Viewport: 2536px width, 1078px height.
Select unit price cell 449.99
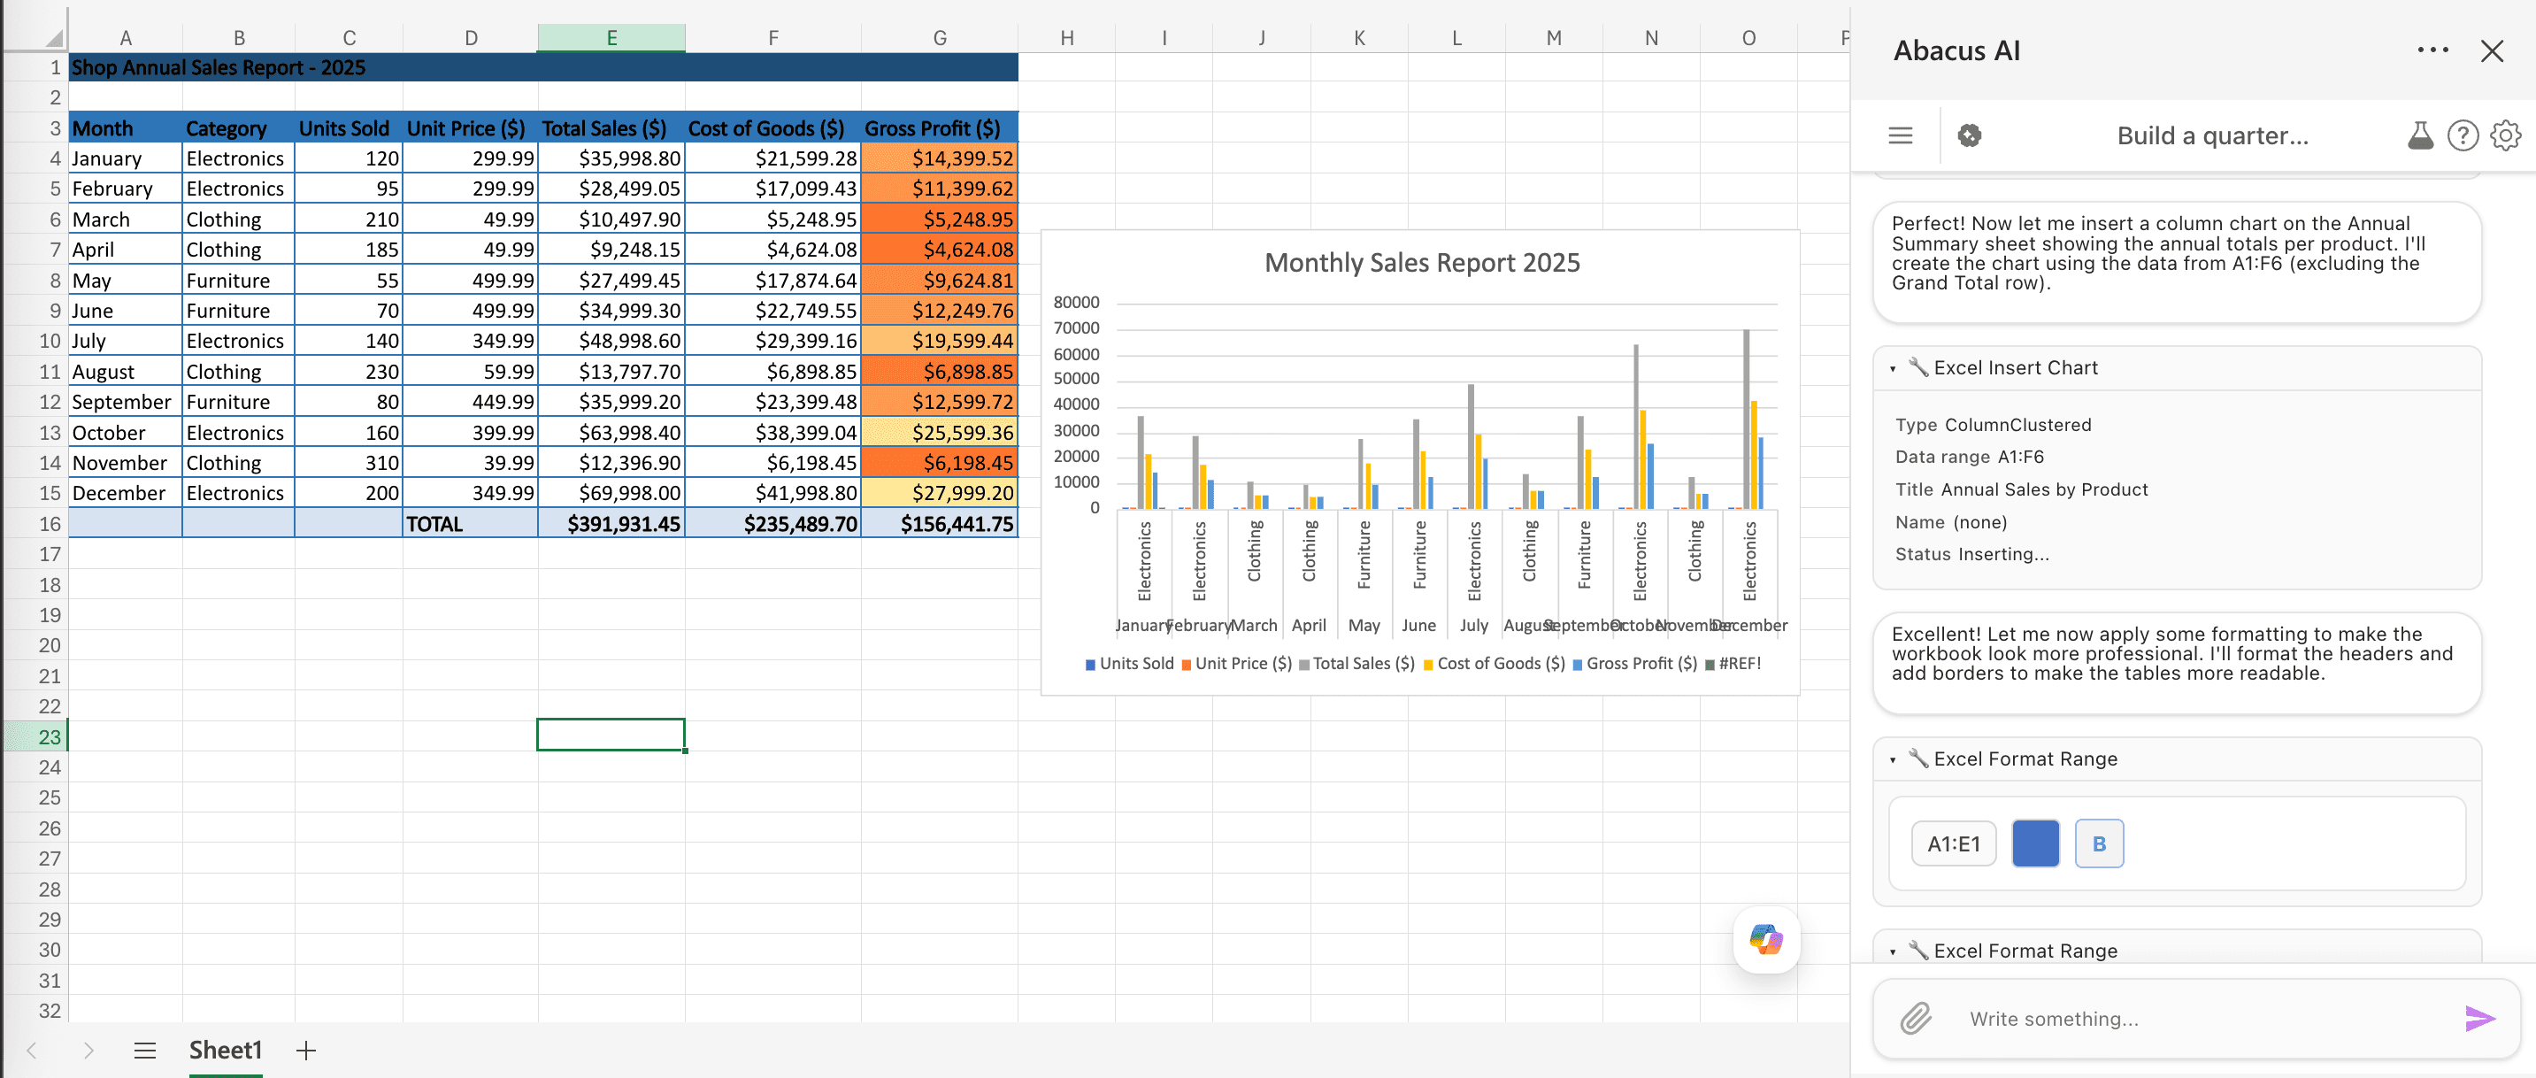click(471, 402)
